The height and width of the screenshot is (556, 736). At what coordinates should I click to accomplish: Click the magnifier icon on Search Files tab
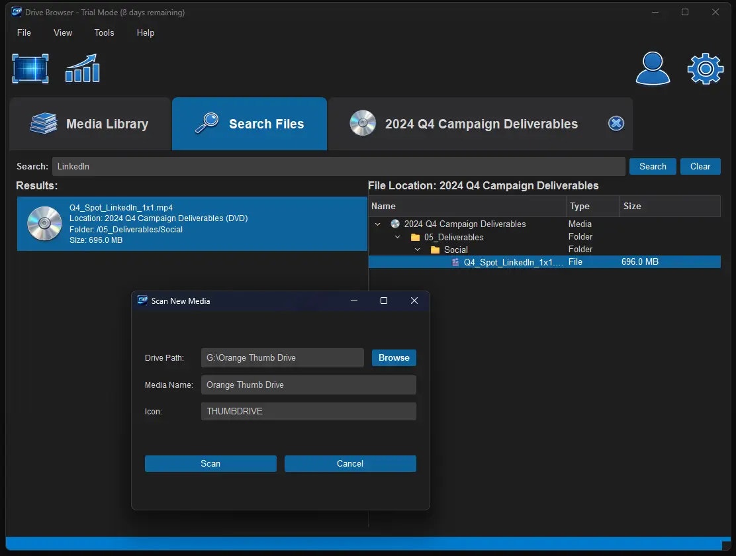tap(207, 123)
